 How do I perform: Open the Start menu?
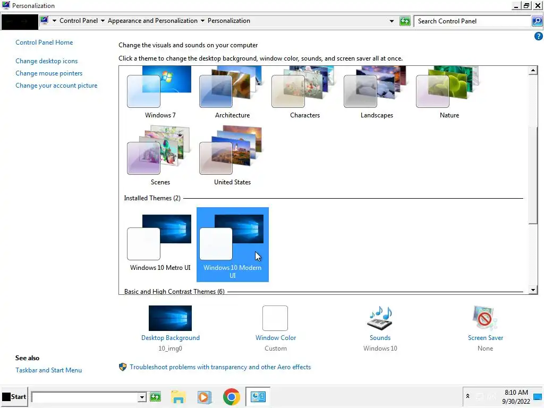14,396
